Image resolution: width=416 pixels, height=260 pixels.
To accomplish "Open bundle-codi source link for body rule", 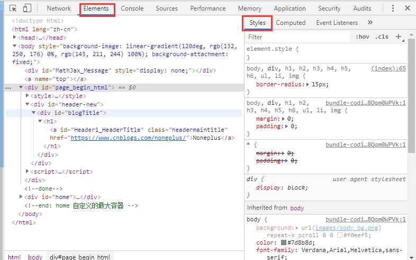I will (x=366, y=219).
